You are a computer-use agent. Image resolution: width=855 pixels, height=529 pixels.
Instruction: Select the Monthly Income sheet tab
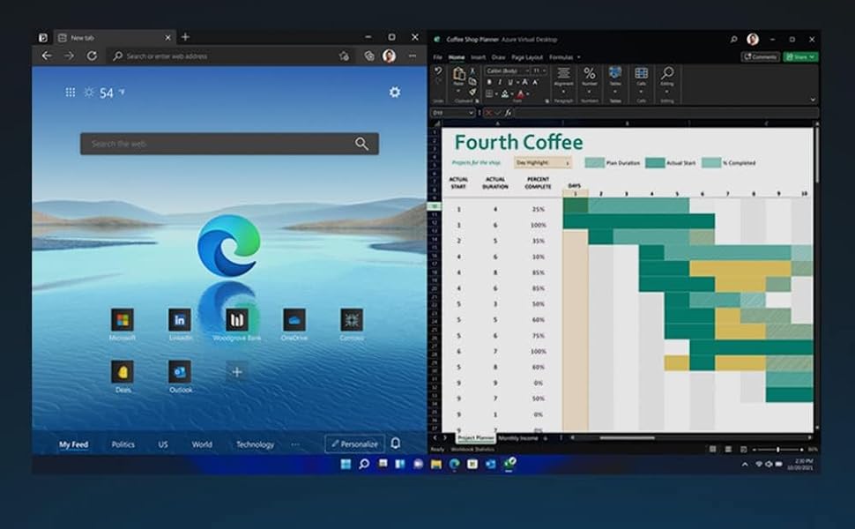[x=519, y=437]
